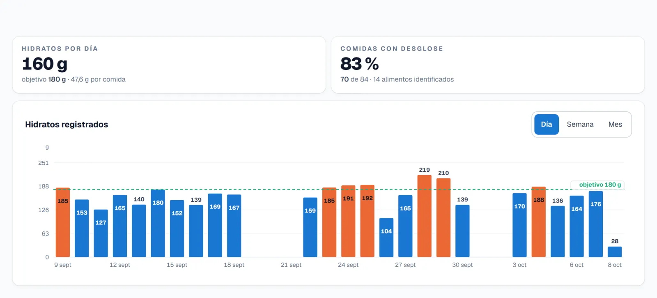Click the '47,6 g por comida' text
The image size is (657, 298).
click(x=98, y=79)
